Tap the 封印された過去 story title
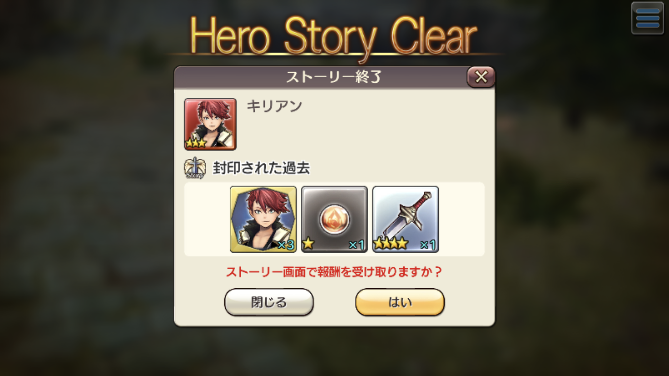Viewport: 669px width, 376px height. (x=261, y=168)
